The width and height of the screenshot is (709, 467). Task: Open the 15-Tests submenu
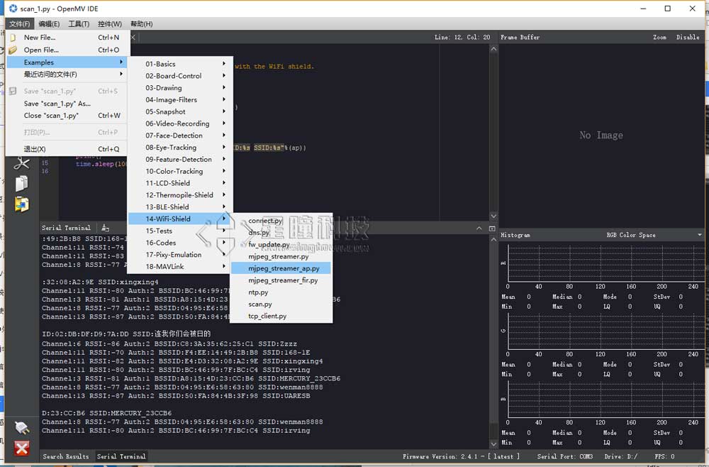(x=180, y=231)
